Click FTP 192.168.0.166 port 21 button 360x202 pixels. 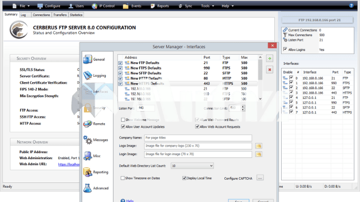coord(317,20)
